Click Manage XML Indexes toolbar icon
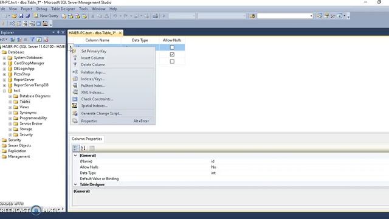This screenshot has width=389, height=219. click(32, 24)
